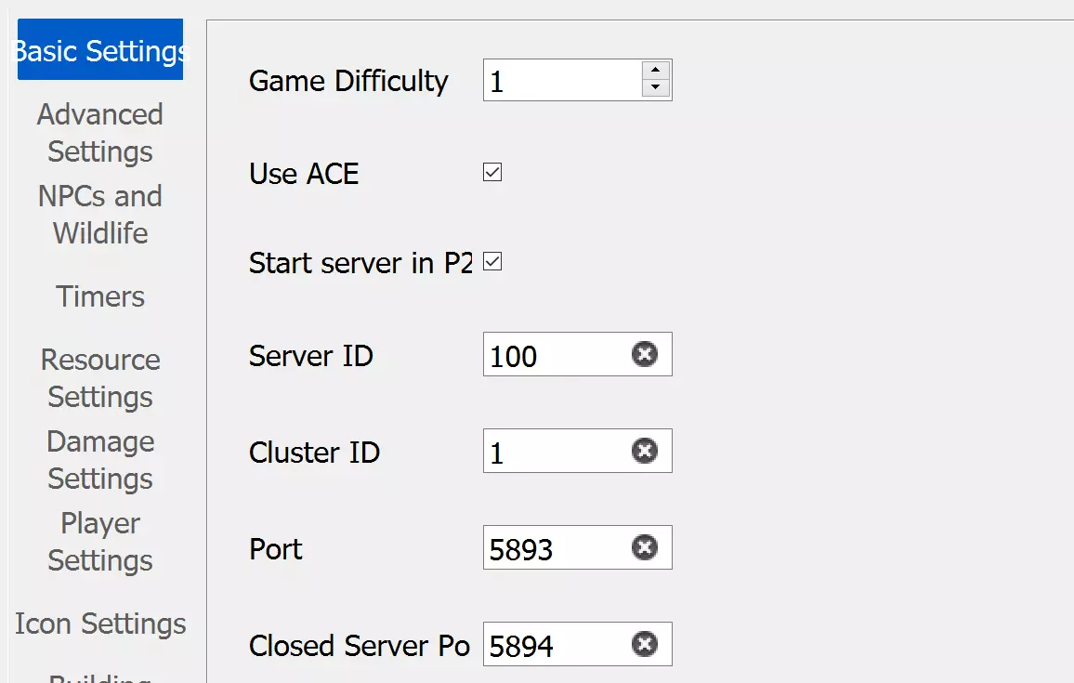Screen dimensions: 1074x683
Task: Open Icon Settings in sidebar
Action: (x=100, y=624)
